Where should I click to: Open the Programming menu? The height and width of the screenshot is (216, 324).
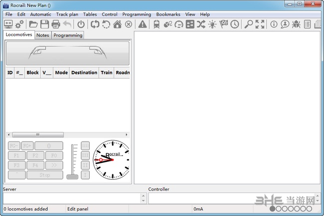pos(137,14)
